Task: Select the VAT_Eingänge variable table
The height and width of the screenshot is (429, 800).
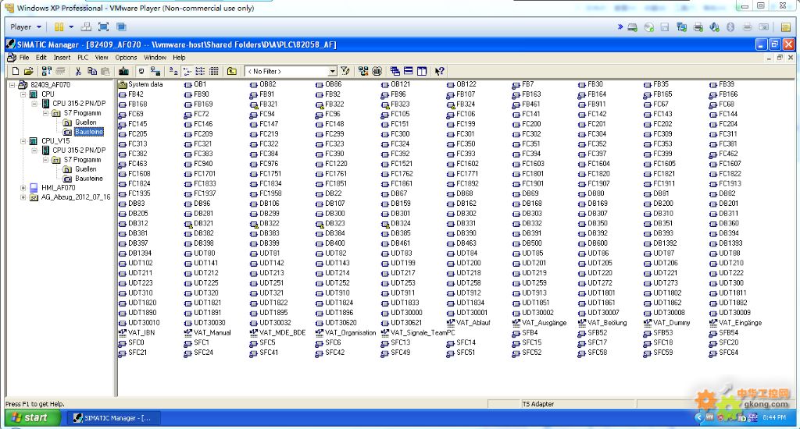Action: [735, 323]
